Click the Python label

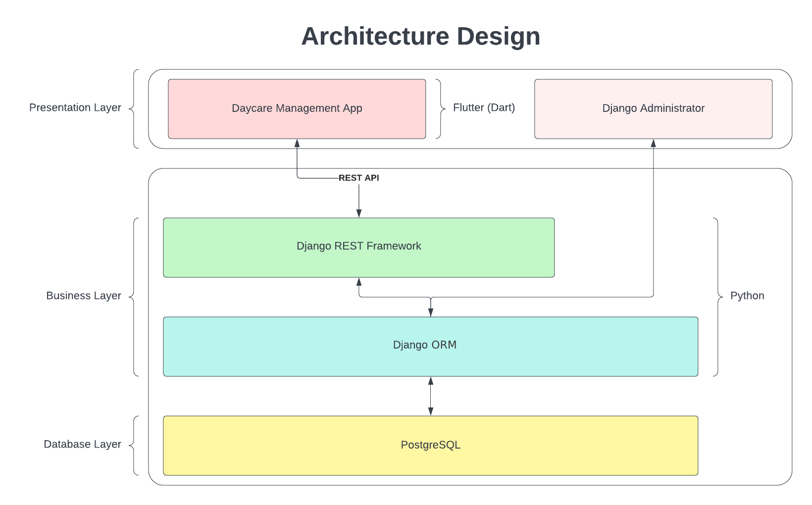point(747,296)
